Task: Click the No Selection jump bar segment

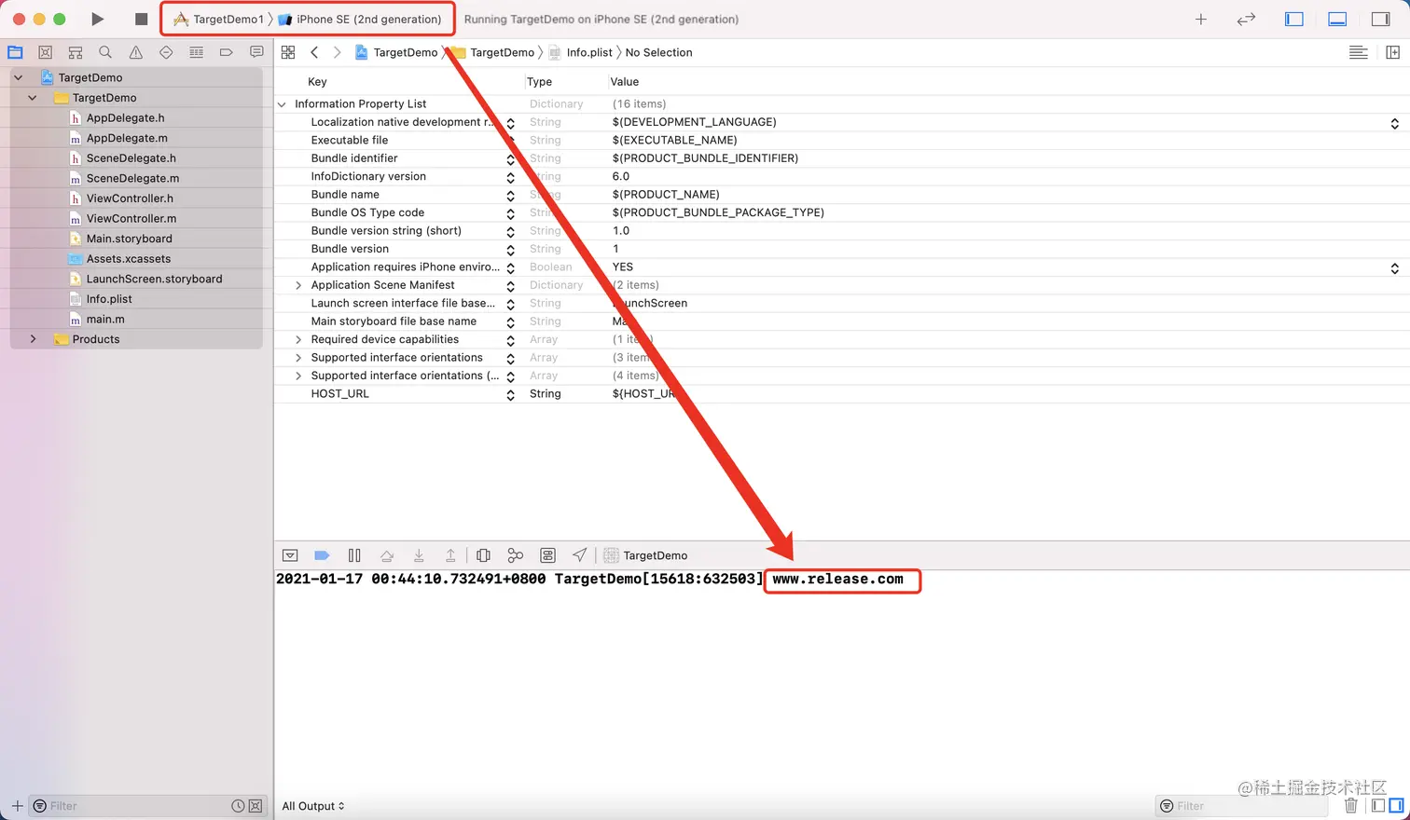Action: tap(658, 52)
